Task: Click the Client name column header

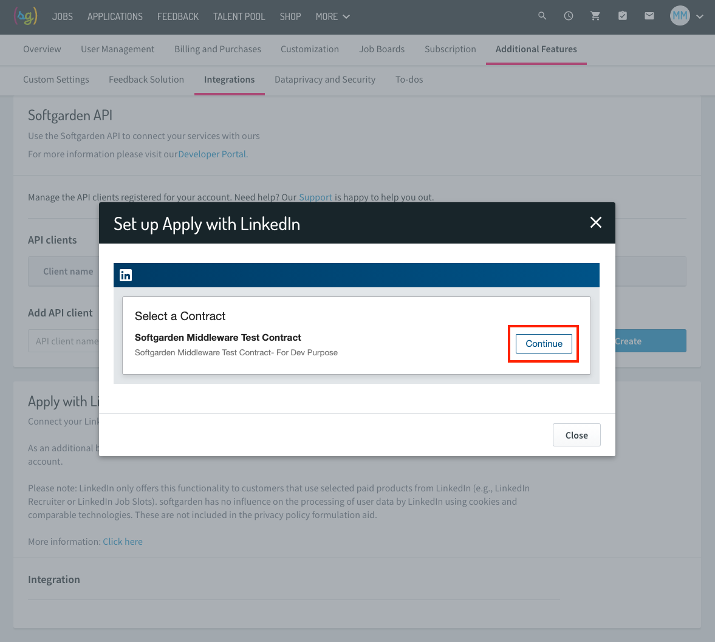Action: click(x=68, y=271)
